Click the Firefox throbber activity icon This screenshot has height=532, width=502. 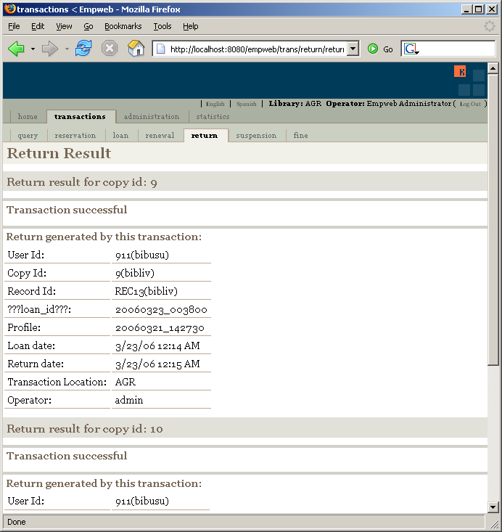[489, 26]
